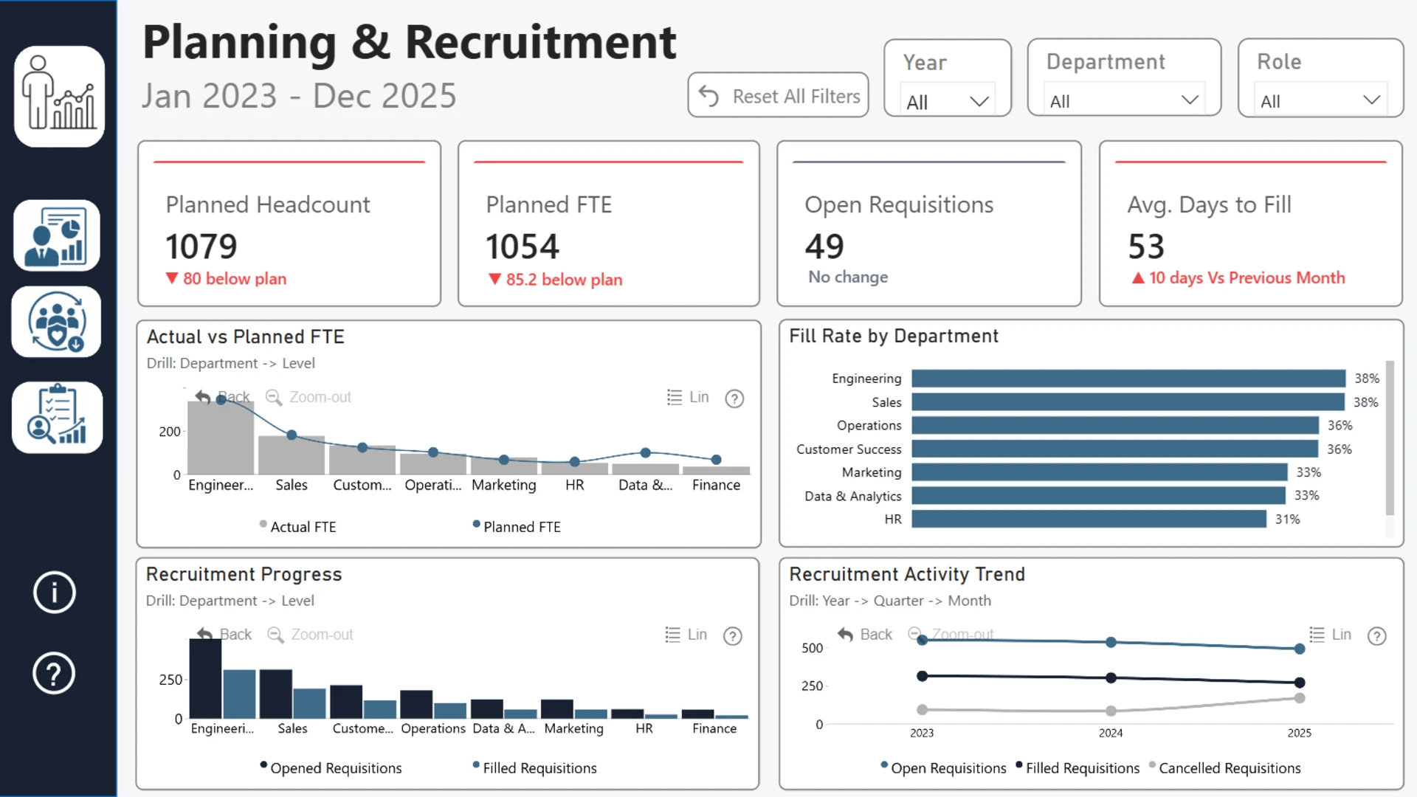The image size is (1417, 797).
Task: Click 2024 filled requisitions data point
Action: click(x=1111, y=677)
